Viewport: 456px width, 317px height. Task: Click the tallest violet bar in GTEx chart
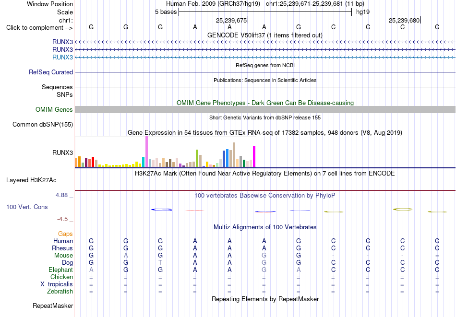tap(146, 152)
